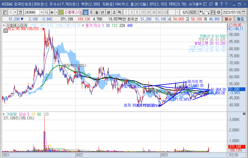The image size is (248, 158).
Task: Click the 기준선 26: 51,025 label
Action: point(212,40)
